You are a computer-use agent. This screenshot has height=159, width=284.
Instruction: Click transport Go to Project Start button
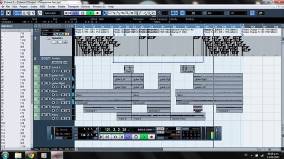(101, 137)
